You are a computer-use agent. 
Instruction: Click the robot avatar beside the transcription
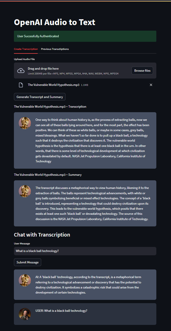tap(25, 123)
